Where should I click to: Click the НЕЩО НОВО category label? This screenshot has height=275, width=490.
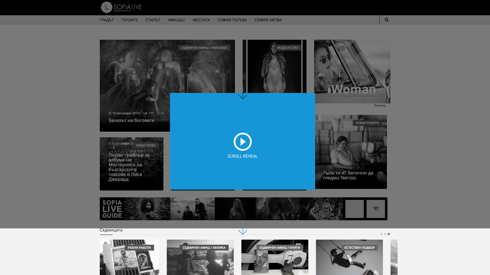click(145, 145)
